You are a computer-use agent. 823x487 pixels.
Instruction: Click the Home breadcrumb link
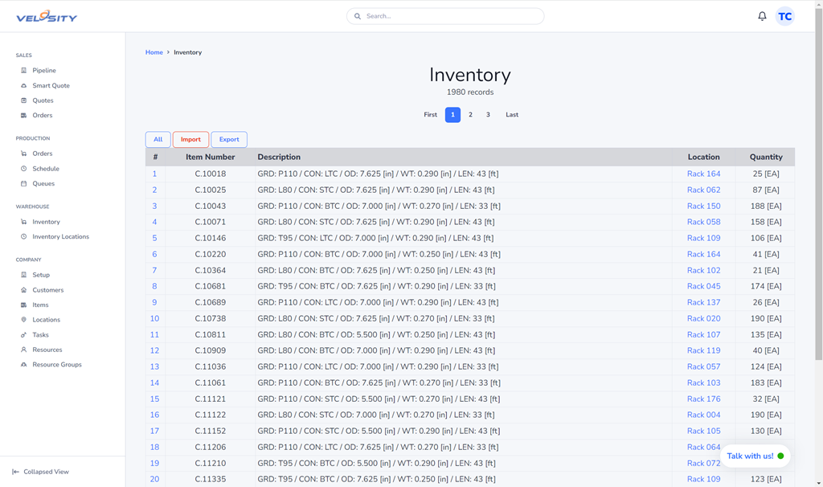(x=154, y=52)
